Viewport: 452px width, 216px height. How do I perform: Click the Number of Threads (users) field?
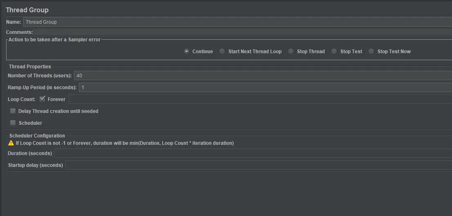point(262,76)
